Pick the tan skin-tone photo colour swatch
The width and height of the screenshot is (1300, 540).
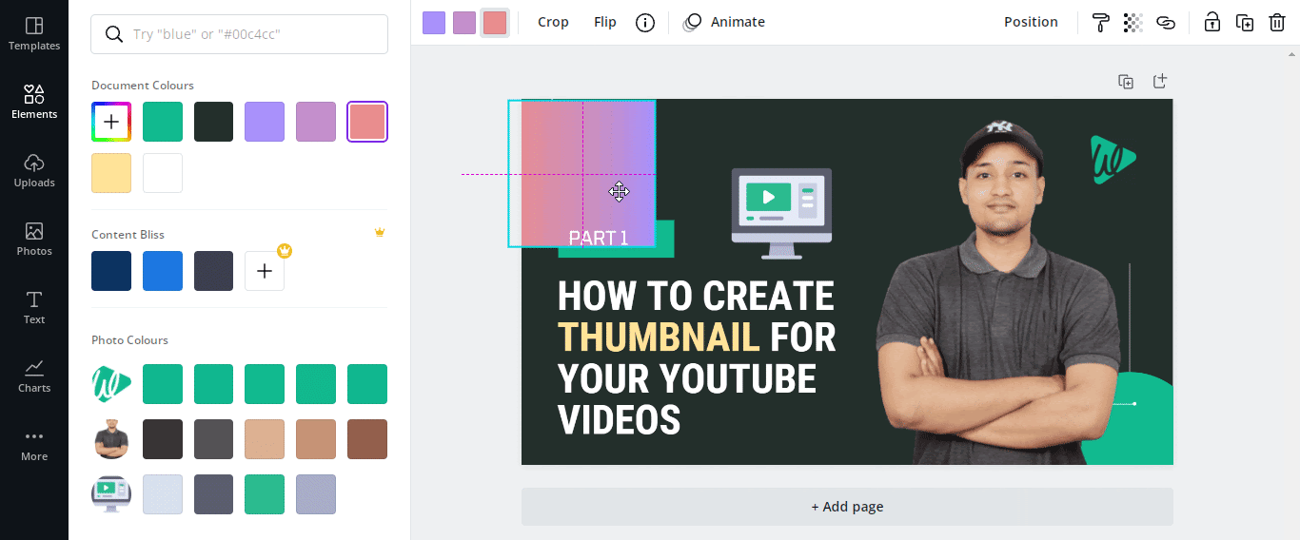[x=265, y=439]
